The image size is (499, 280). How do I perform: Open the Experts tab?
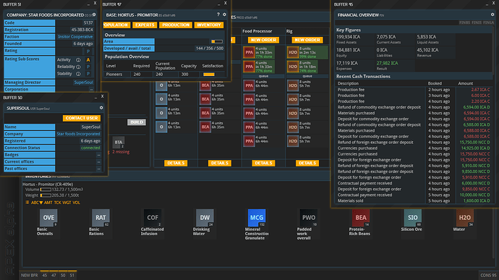click(x=145, y=25)
